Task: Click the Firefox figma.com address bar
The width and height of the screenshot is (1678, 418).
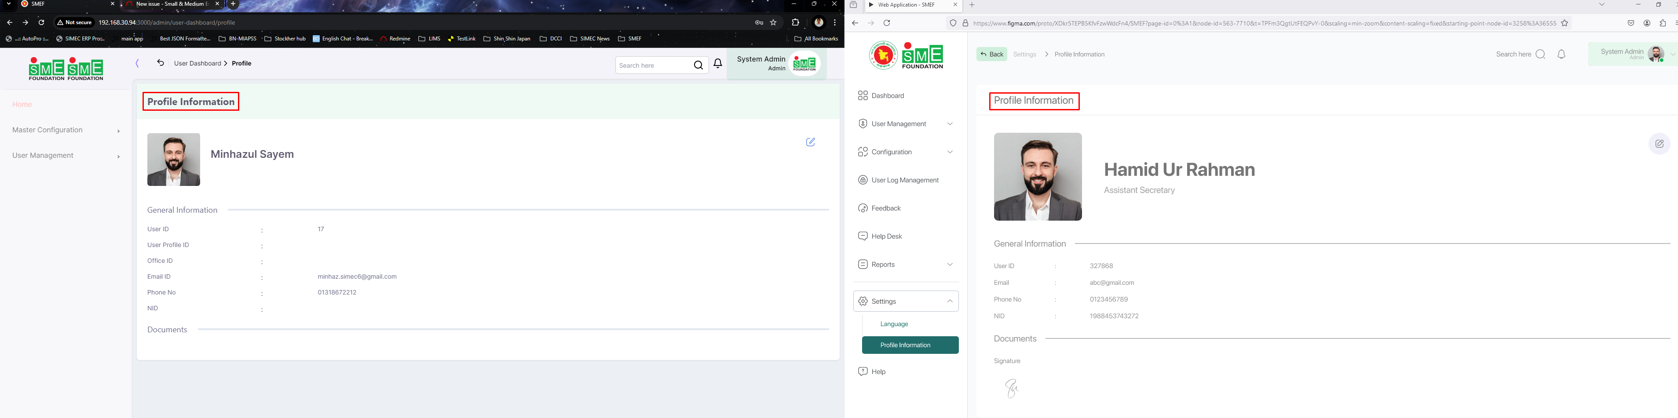Action: [1265, 23]
